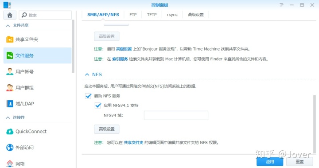Open the 索引服务 link

(x=120, y=59)
